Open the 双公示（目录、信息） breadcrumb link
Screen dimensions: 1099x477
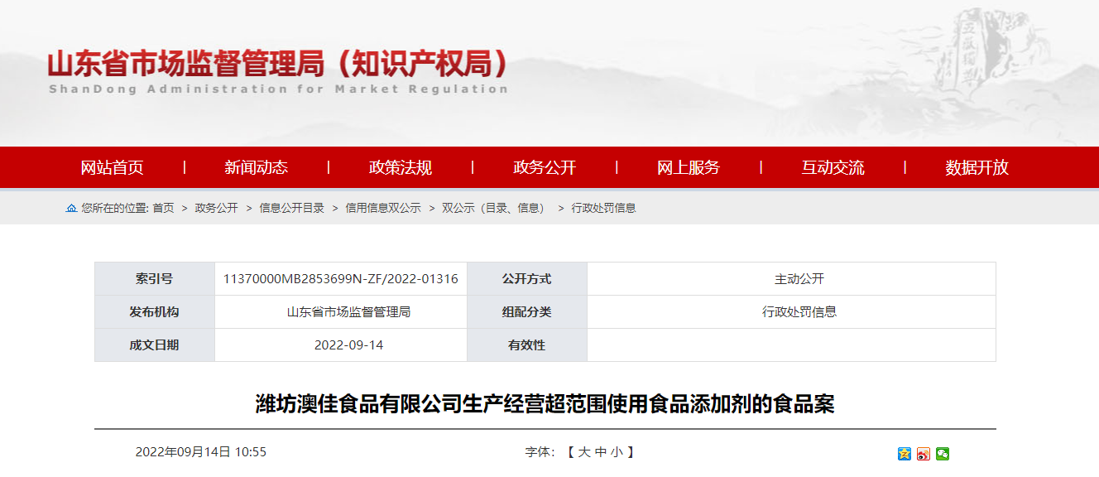pyautogui.click(x=494, y=208)
